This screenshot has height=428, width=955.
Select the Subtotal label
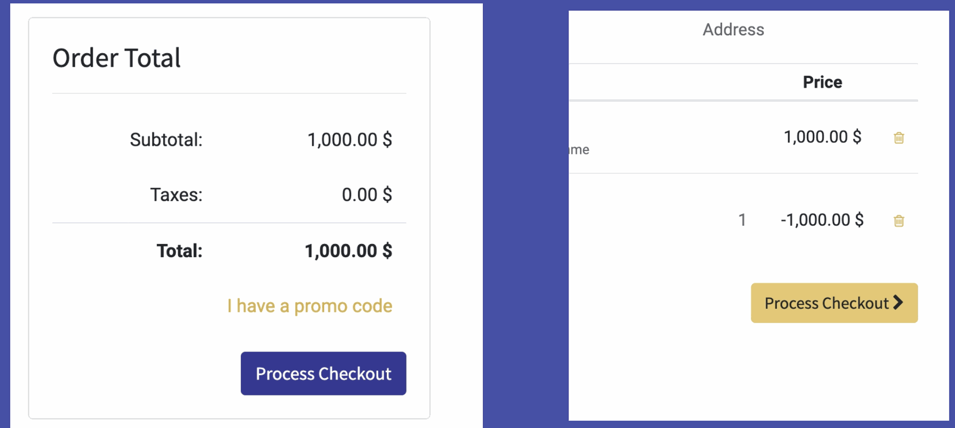point(166,140)
